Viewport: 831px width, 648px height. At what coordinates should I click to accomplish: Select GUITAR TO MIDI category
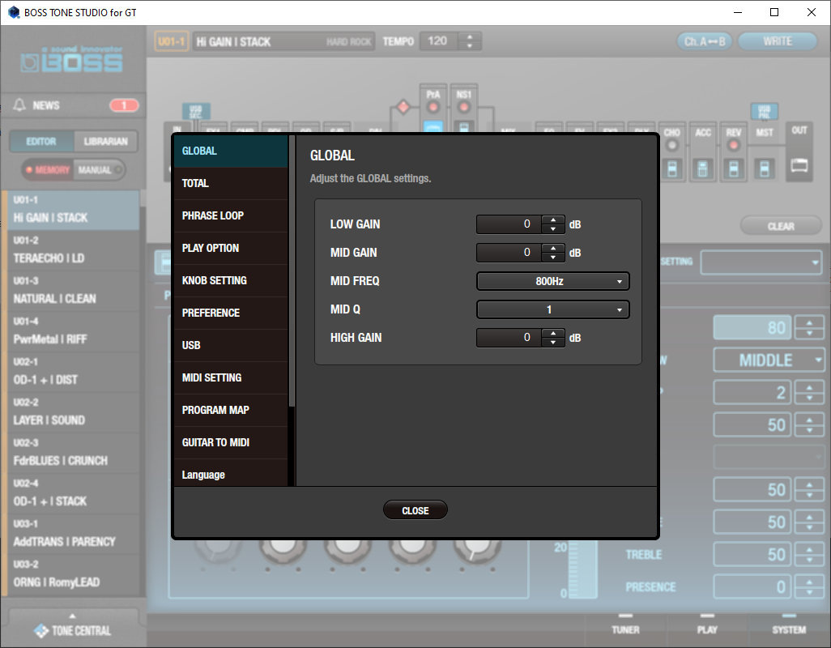231,442
